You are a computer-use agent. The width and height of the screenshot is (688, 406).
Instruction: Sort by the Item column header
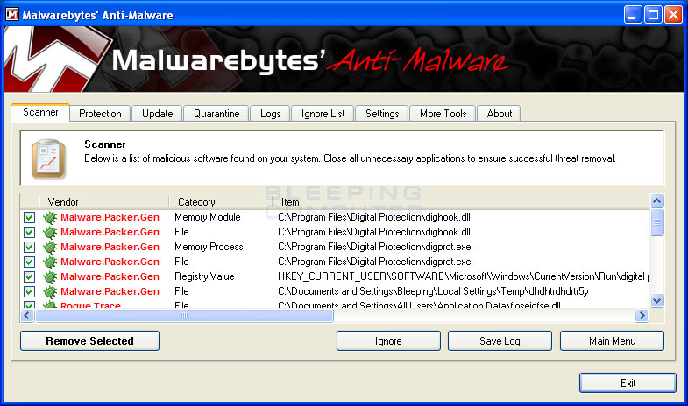coord(461,202)
